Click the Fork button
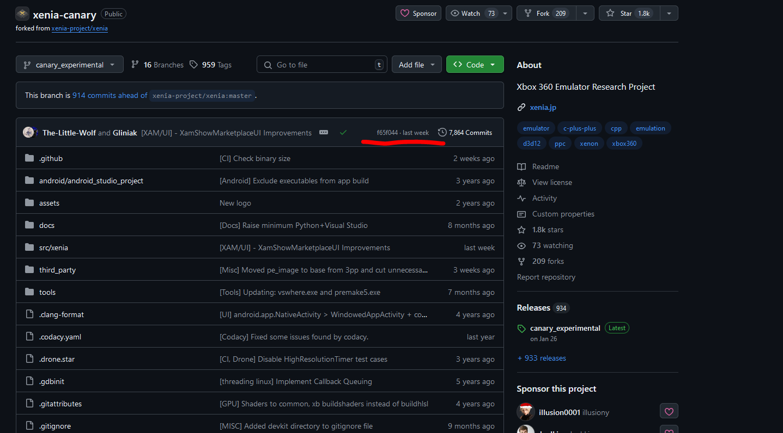Screen dimensions: 783x433 [547, 14]
